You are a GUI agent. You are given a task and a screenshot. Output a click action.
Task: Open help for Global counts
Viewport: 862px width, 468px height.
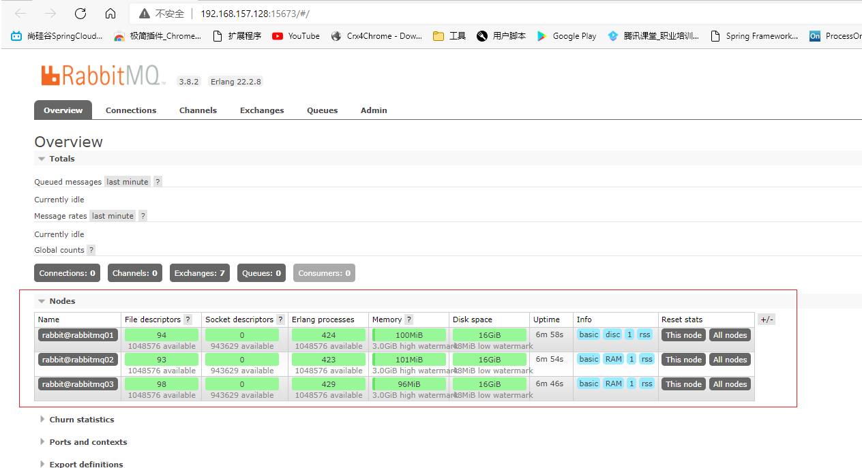(x=91, y=250)
